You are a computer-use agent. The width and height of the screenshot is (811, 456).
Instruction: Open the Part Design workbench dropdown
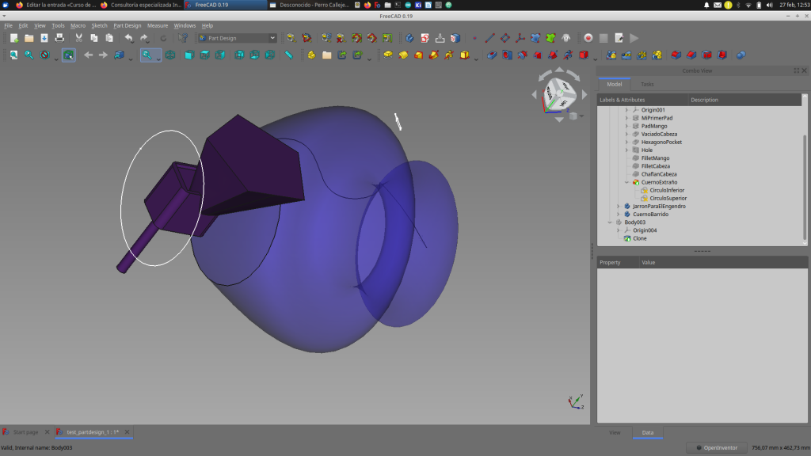(x=237, y=38)
